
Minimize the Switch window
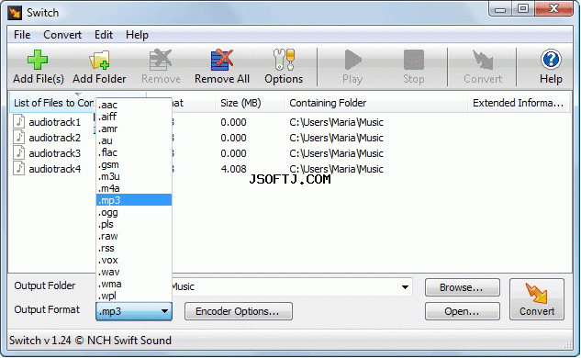500,9
